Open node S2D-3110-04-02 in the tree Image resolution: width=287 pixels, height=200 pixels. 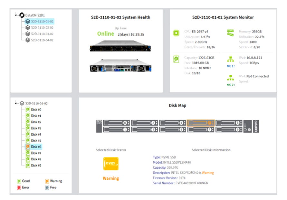point(42,40)
